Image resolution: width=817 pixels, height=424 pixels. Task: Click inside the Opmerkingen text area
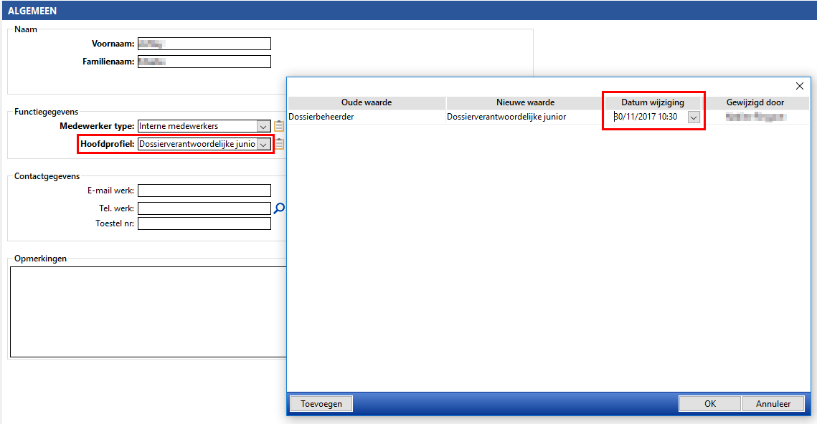pyautogui.click(x=148, y=312)
